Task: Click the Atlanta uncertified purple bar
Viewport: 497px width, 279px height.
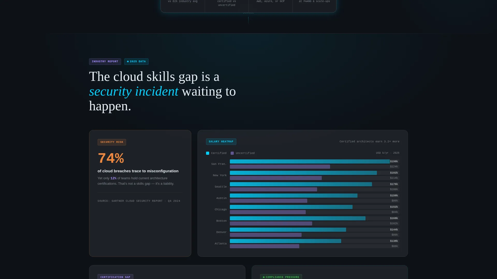Action: pyautogui.click(x=265, y=246)
